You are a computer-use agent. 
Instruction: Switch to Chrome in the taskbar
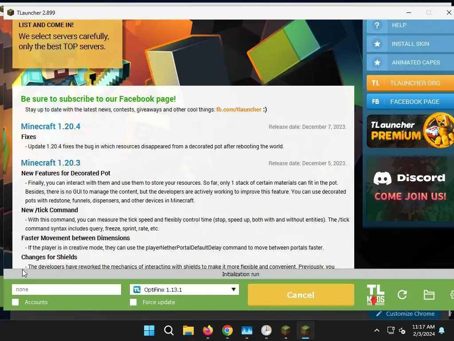[x=227, y=330]
